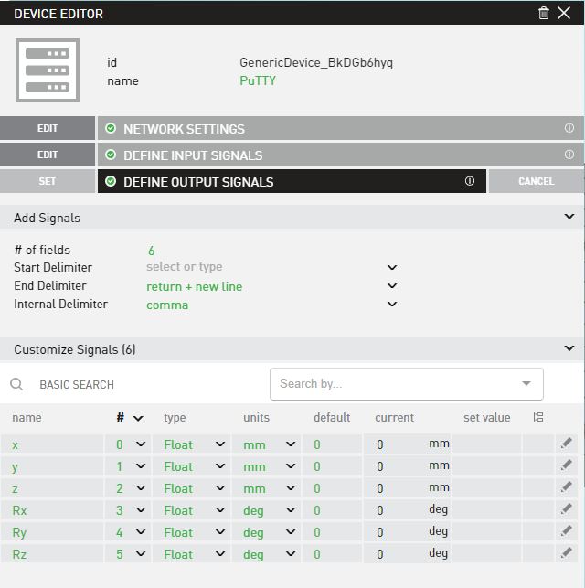Screen dimensions: 585x588
Task: Cancel output signal editing
Action: (536, 181)
